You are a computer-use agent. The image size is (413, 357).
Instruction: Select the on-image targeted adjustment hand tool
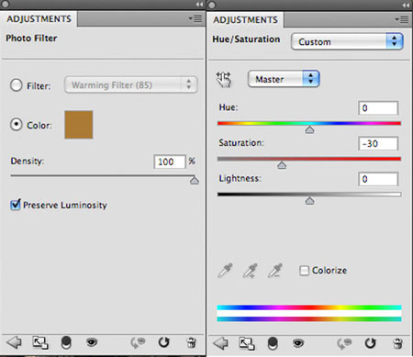click(224, 80)
